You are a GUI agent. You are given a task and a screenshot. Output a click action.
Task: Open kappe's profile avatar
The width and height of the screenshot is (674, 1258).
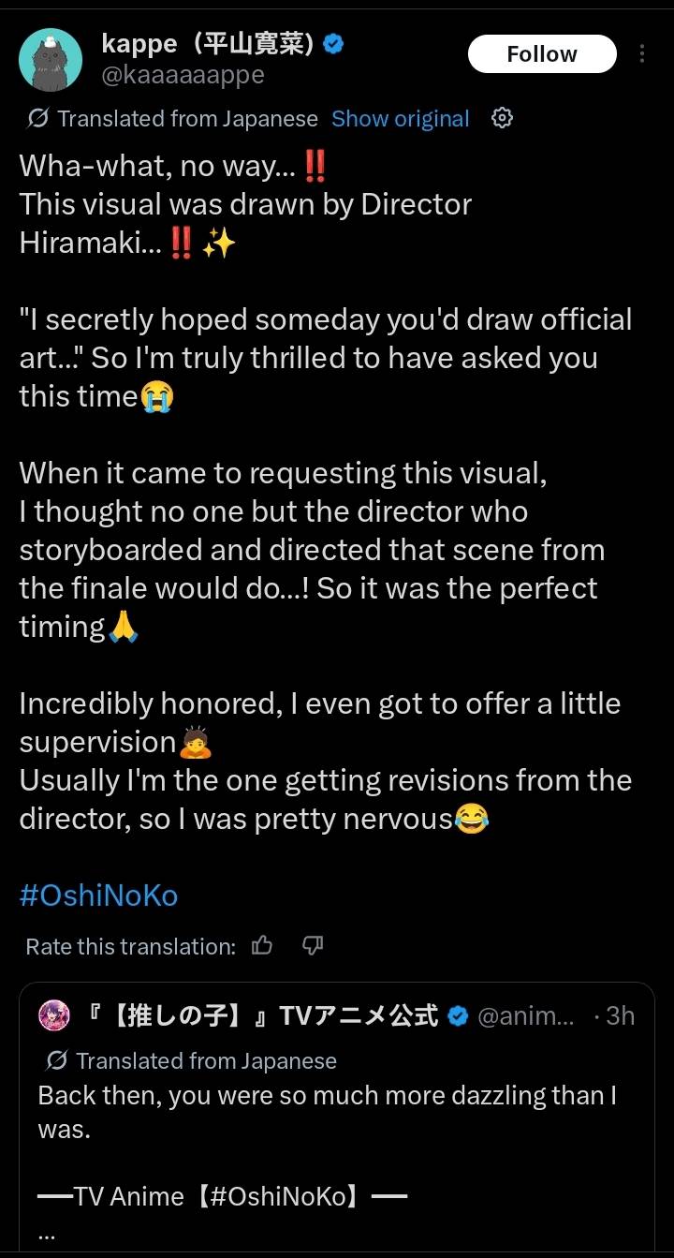pyautogui.click(x=49, y=58)
